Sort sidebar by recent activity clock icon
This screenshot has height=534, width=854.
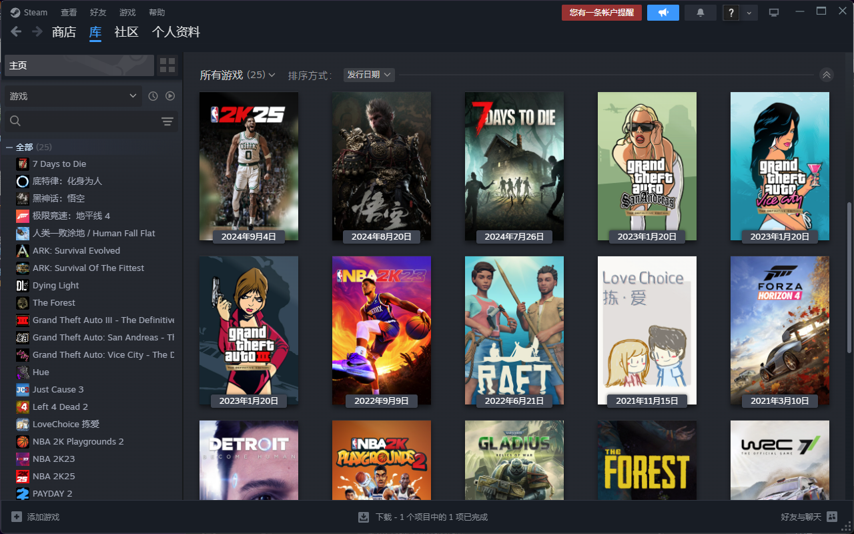coord(153,96)
